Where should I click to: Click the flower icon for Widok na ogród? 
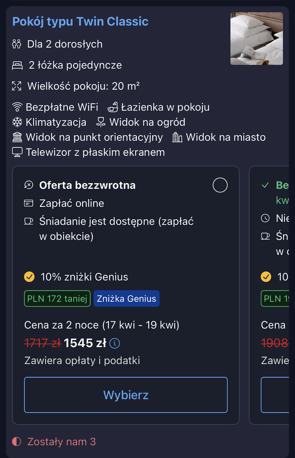click(101, 122)
